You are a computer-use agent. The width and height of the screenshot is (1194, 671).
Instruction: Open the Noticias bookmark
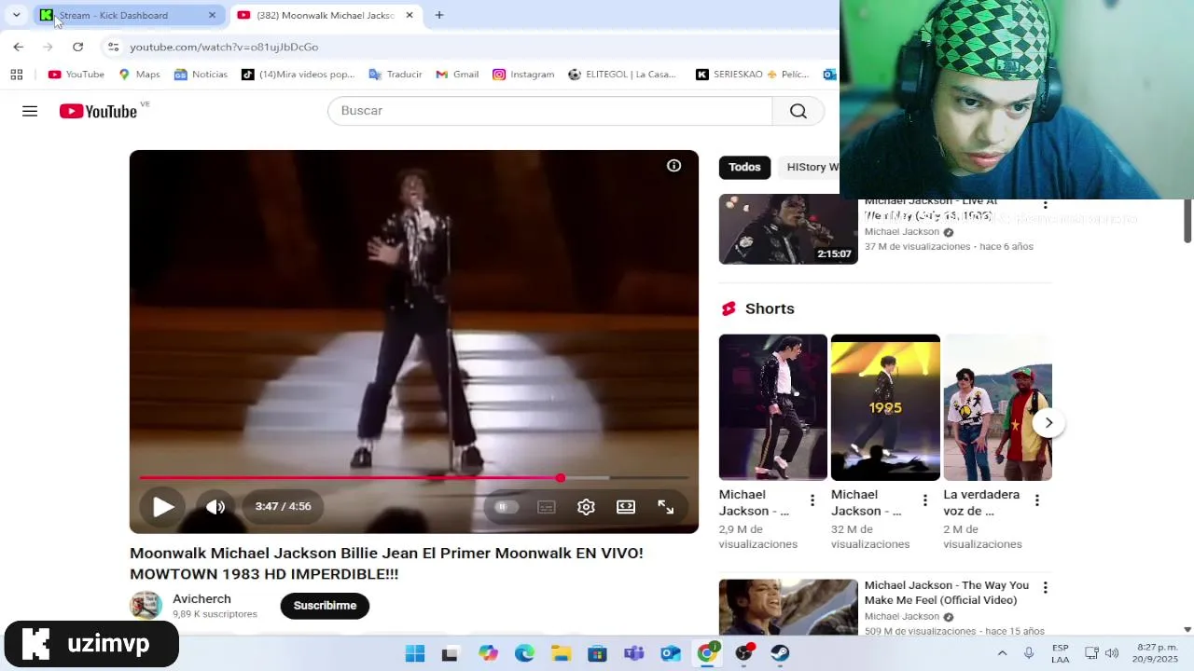coord(201,75)
